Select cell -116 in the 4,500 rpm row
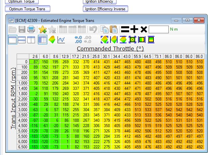Image resolution: width=216 pixels, height=155 pixels. [x=34, y=126]
